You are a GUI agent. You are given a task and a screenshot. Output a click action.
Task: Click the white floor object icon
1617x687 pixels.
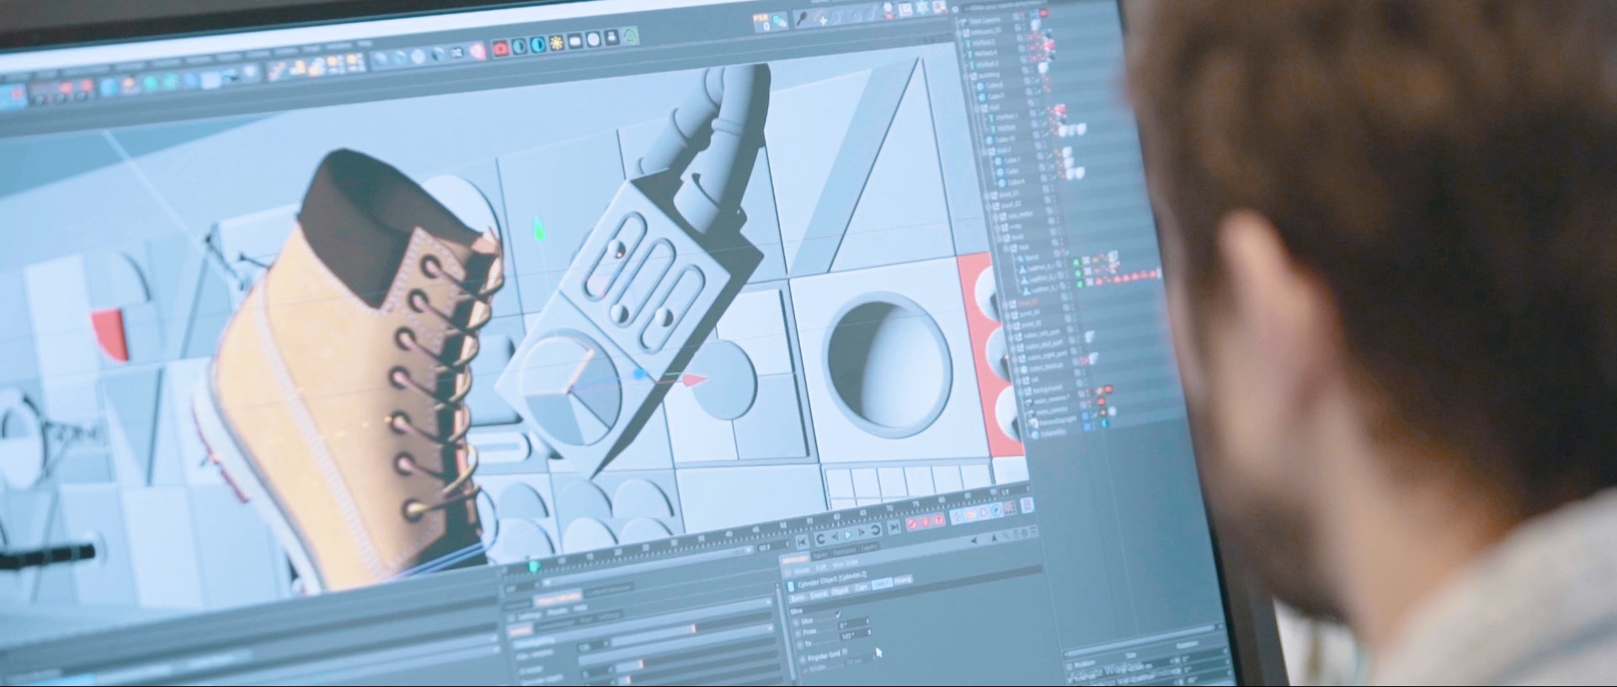click(x=575, y=41)
